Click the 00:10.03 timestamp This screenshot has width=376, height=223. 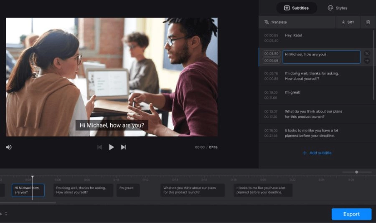click(271, 92)
